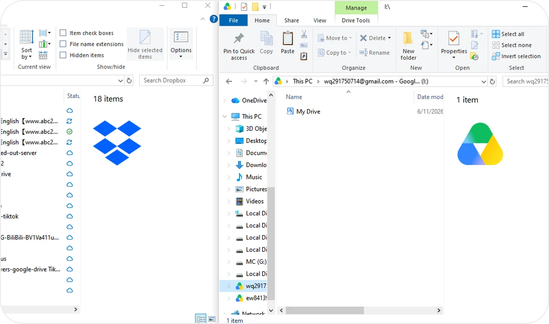Click the search magnifier in Search Dropbox
Screen dimensions: 549x324
click(206, 81)
